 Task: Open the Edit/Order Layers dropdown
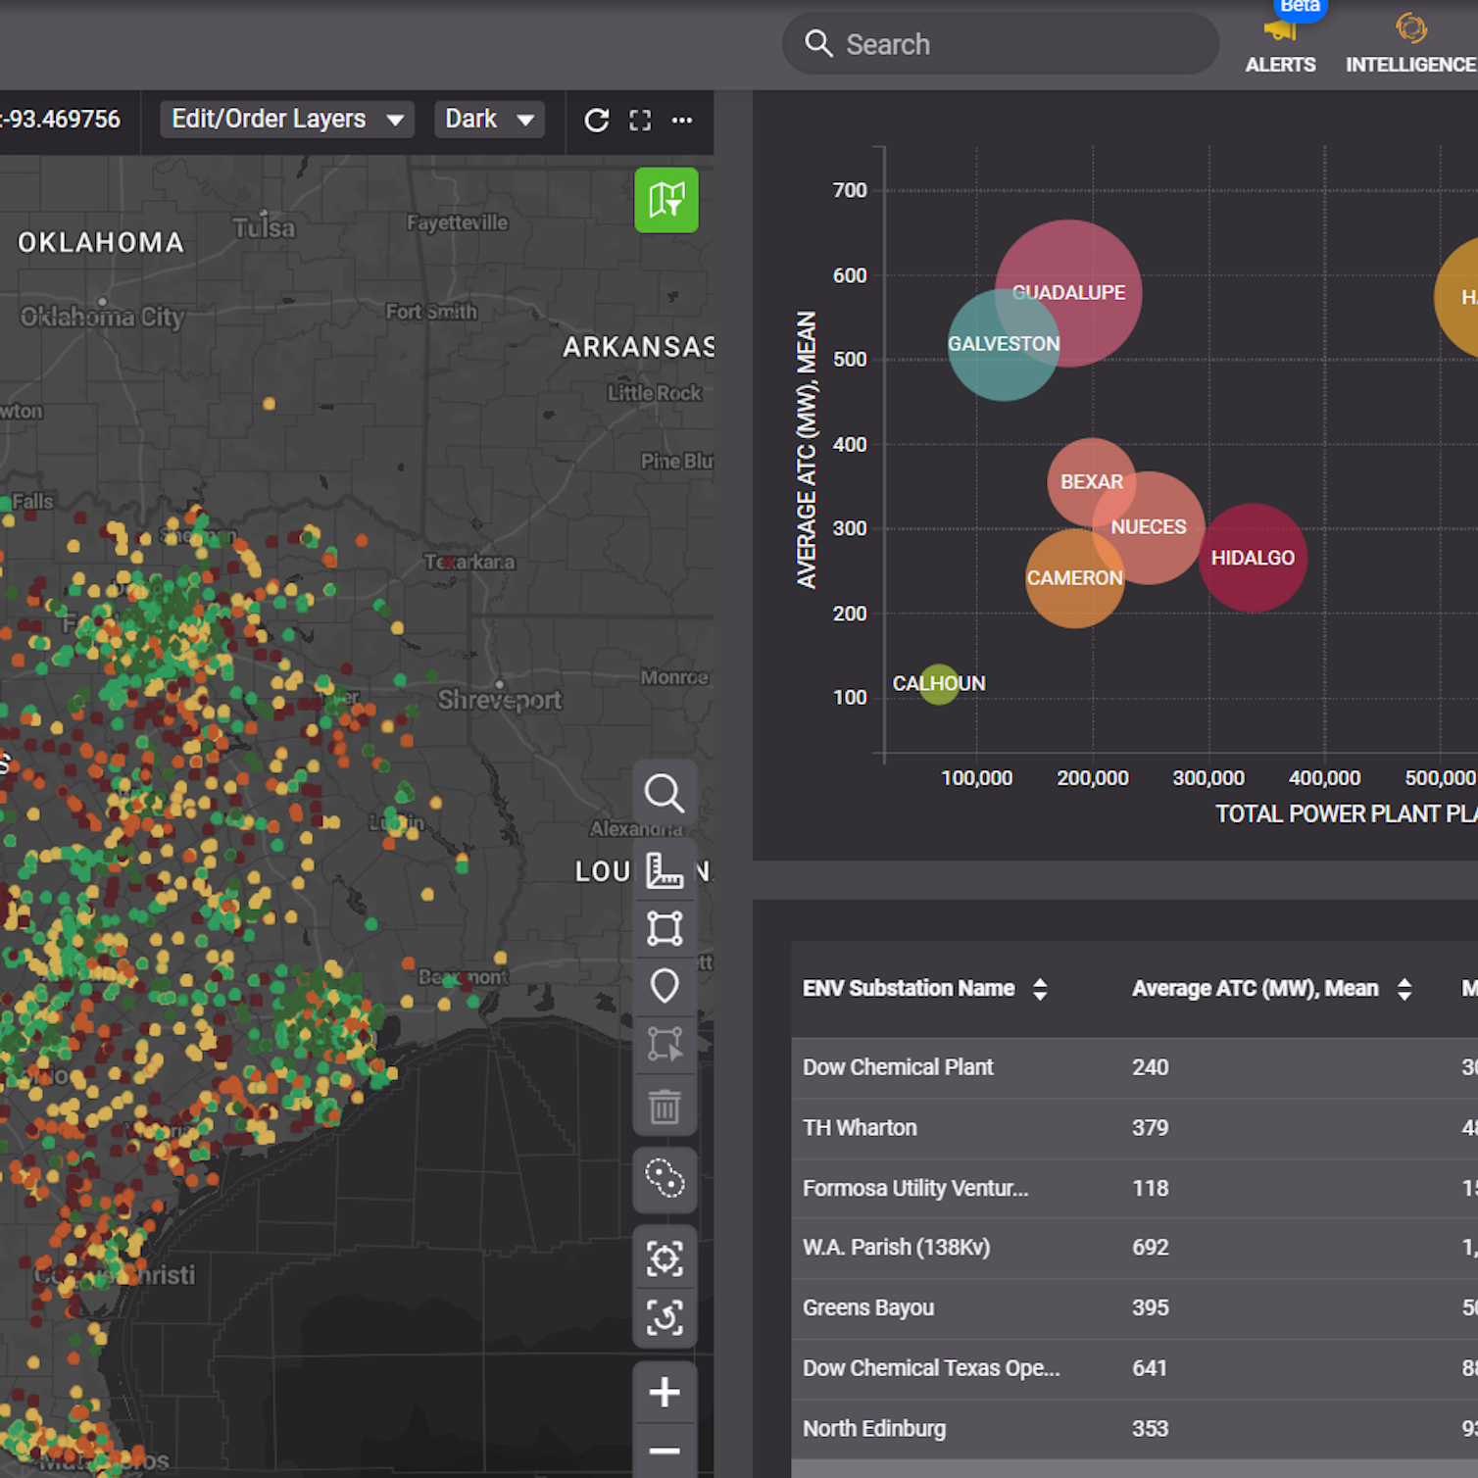286,119
